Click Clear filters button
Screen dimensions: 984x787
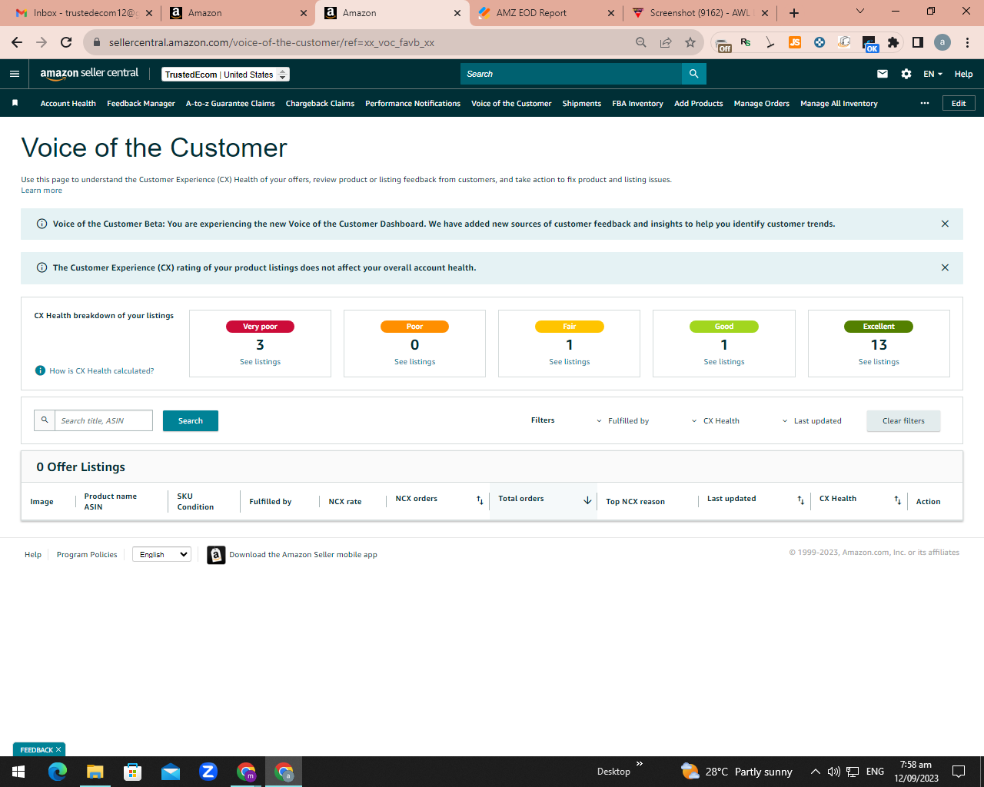903,420
